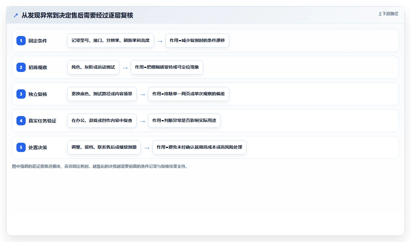Select step number 5 badge
The image size is (411, 242).
[21, 147]
